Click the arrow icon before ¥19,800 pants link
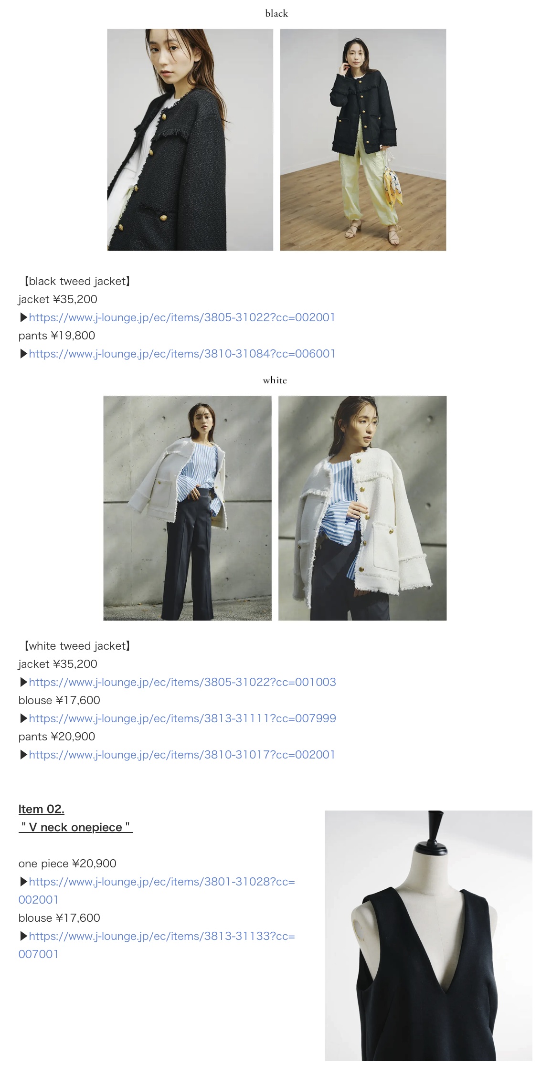 pos(23,354)
